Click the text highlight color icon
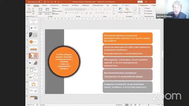The width and height of the screenshot is (189, 106). pyautogui.click(x=87, y=13)
